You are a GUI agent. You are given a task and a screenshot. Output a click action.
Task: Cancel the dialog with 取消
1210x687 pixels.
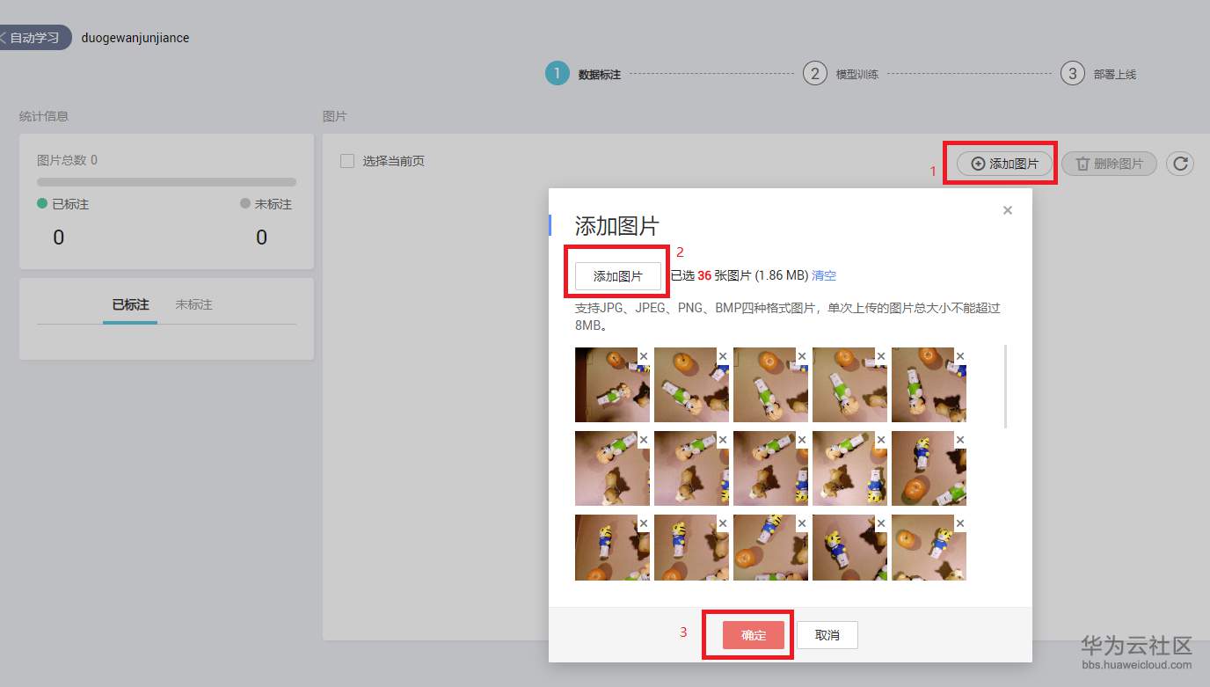[827, 635]
